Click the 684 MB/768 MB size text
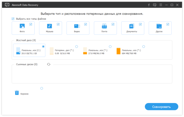The height and width of the screenshot is (117, 184). [x=129, y=53]
